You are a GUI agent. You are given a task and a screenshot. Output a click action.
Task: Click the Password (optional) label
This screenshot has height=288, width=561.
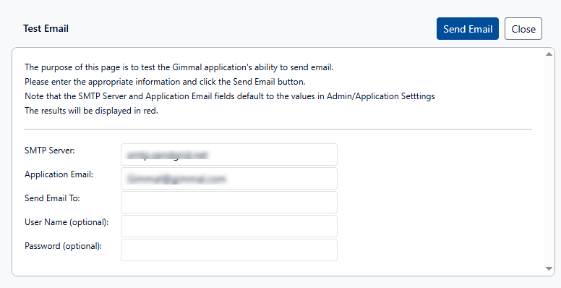click(64, 246)
